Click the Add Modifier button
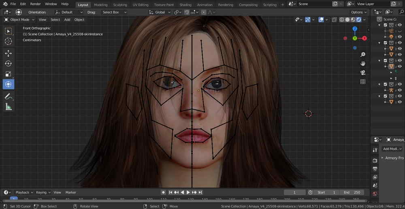This screenshot has width=405, height=209. [392, 149]
